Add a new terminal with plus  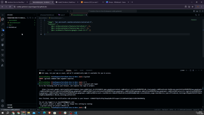pos(186,70)
